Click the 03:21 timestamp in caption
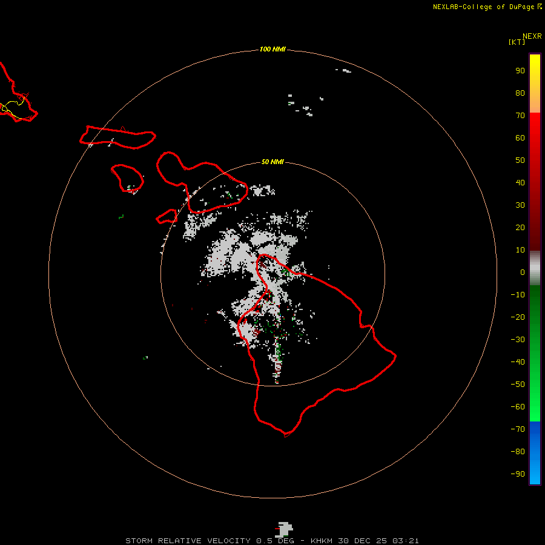The width and height of the screenshot is (545, 545). (x=406, y=541)
